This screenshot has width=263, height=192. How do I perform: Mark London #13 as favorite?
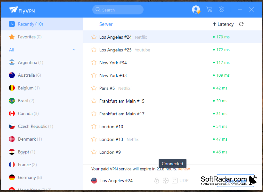click(94, 139)
